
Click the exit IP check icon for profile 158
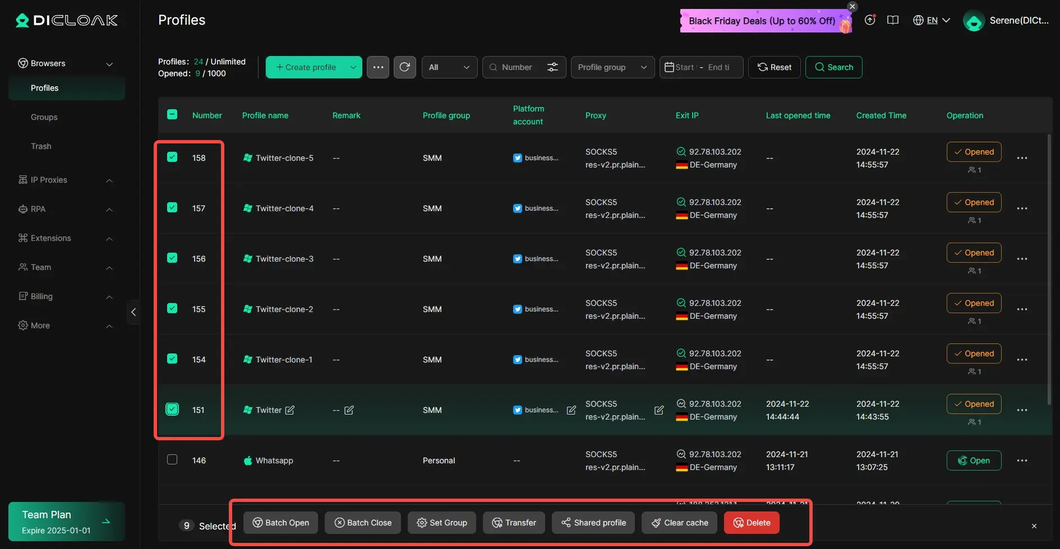coord(681,152)
